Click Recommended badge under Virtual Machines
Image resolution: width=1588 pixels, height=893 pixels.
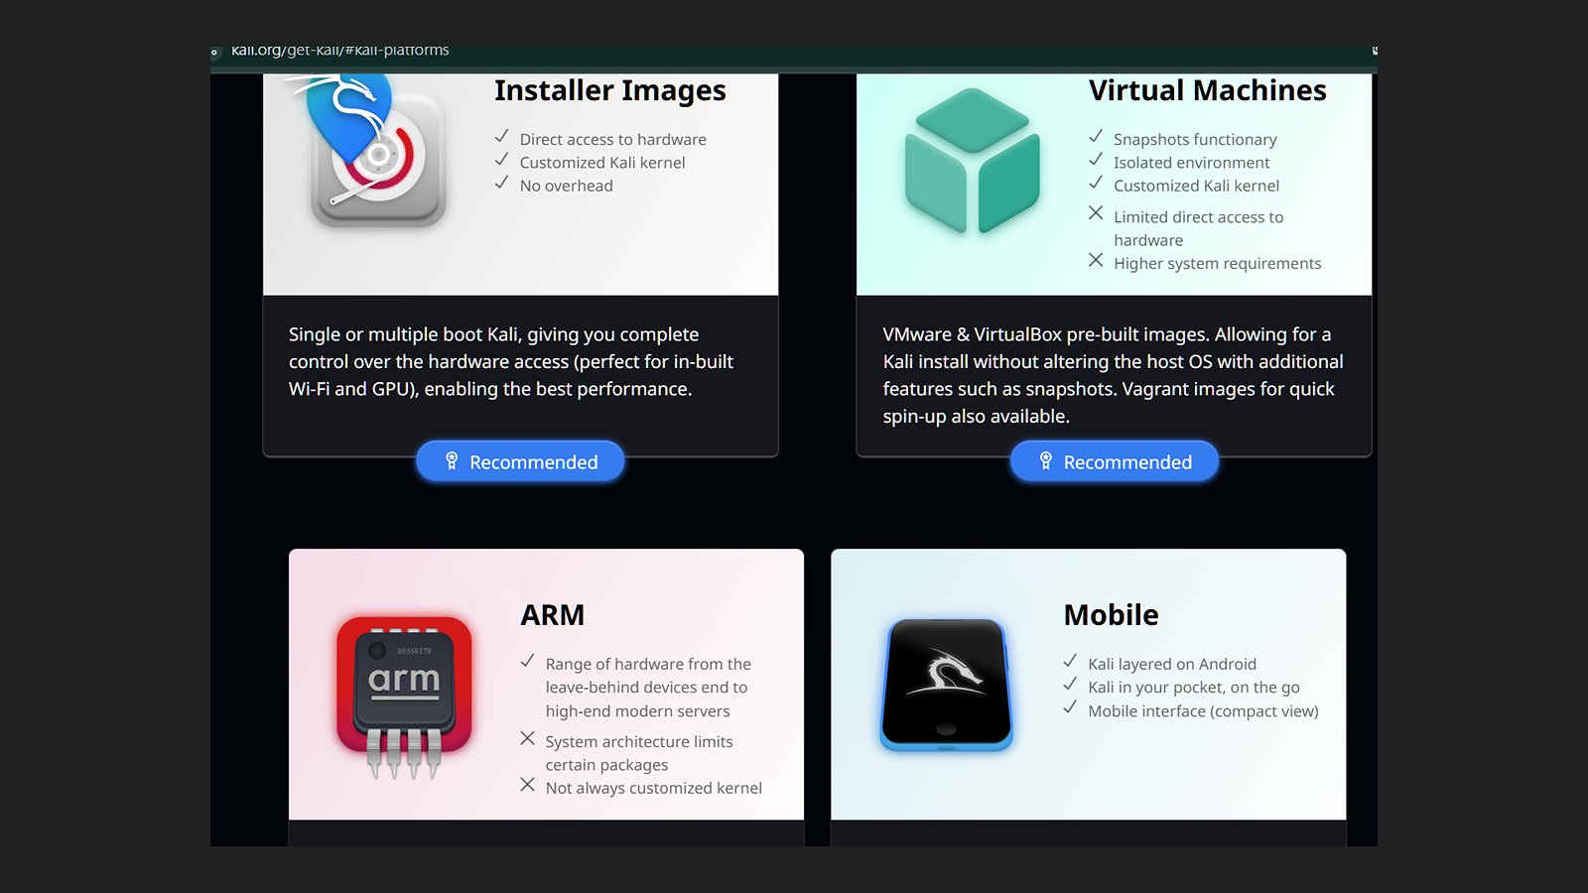(x=1115, y=461)
